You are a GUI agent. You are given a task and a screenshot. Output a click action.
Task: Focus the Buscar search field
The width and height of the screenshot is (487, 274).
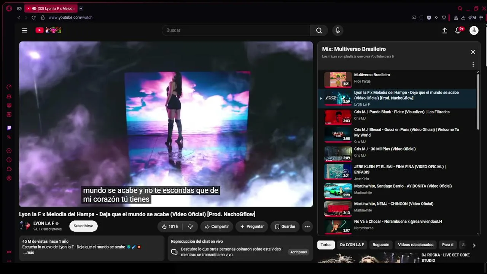[236, 30]
